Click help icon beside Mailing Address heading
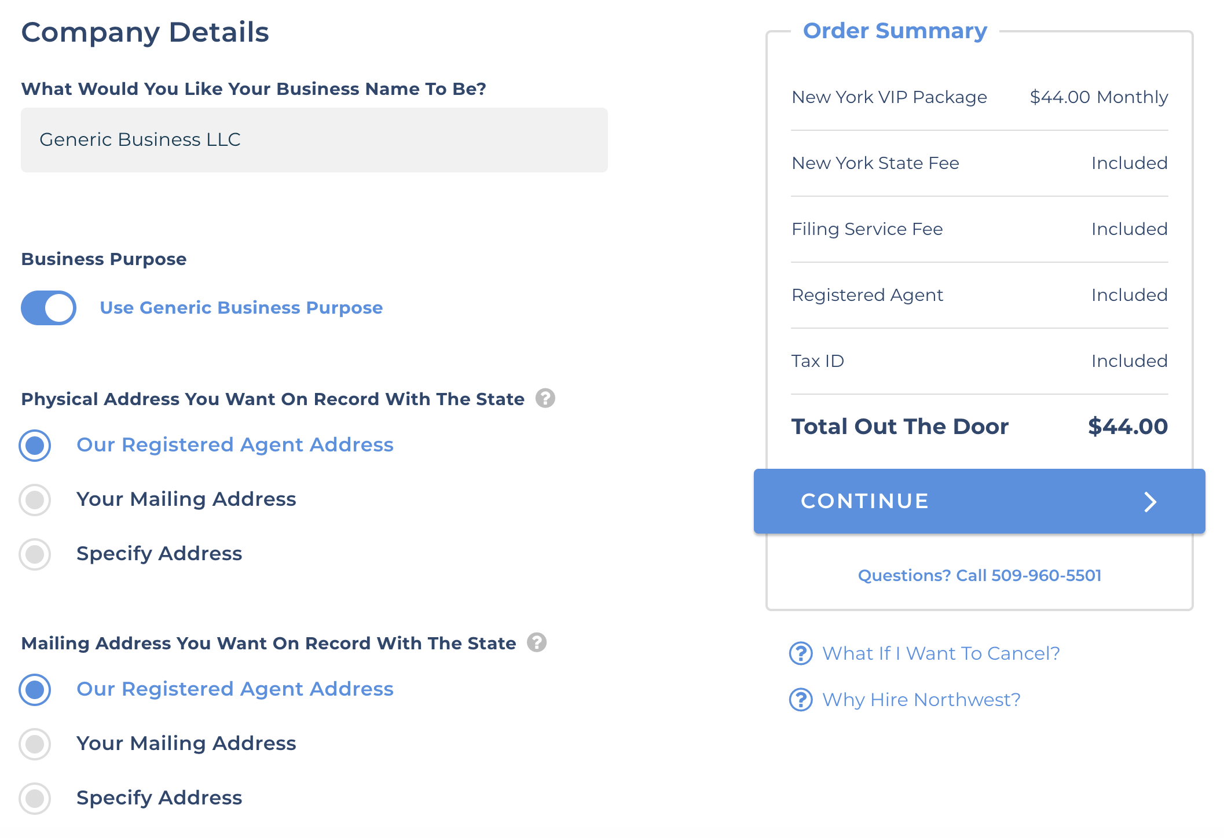This screenshot has width=1224, height=838. 537,642
